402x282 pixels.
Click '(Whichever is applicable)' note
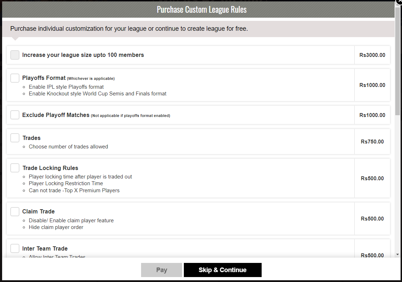click(x=91, y=78)
